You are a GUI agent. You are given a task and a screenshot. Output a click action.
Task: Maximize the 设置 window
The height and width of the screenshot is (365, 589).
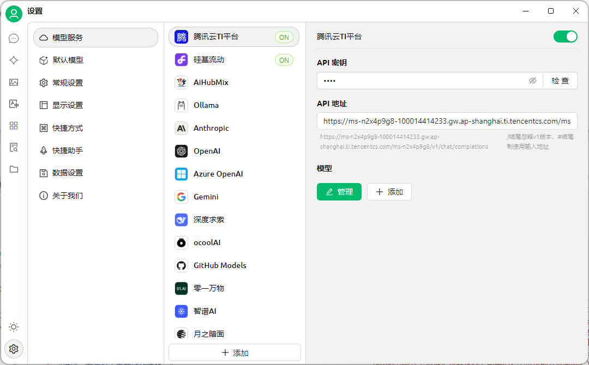click(x=551, y=11)
